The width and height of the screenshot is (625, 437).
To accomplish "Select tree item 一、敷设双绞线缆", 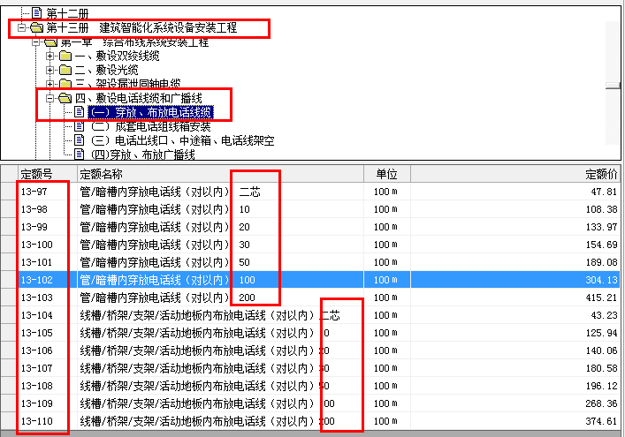I will click(118, 57).
